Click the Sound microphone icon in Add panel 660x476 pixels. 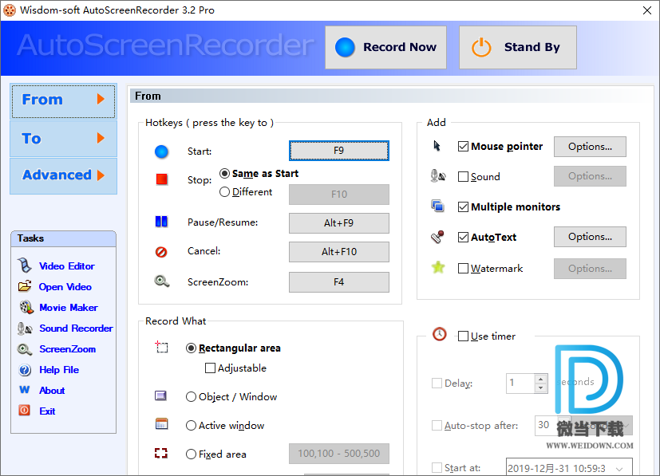click(438, 175)
